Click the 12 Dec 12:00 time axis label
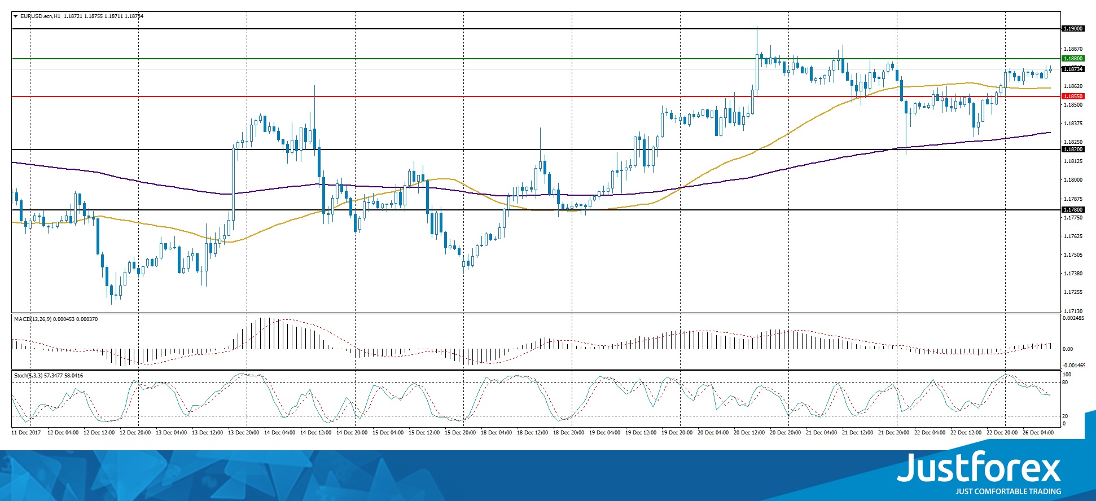 click(99, 433)
